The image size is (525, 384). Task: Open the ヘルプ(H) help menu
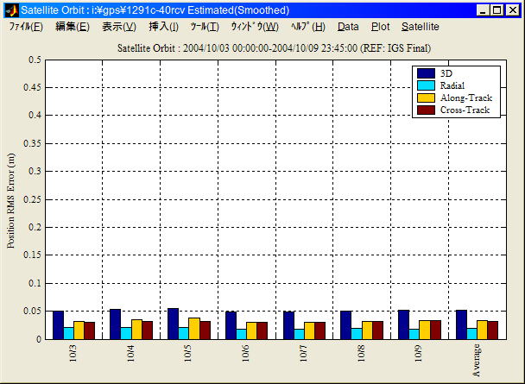coord(307,27)
